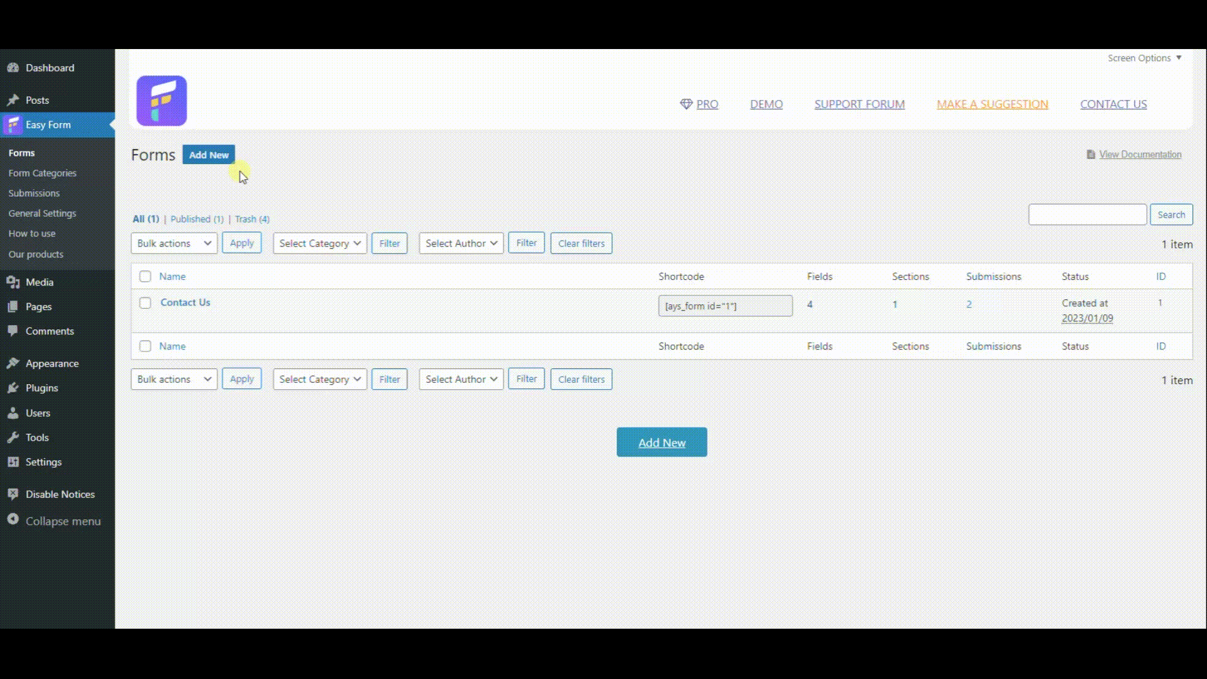This screenshot has height=679, width=1207.
Task: Toggle the bottom select-all Name checkbox
Action: tap(145, 346)
